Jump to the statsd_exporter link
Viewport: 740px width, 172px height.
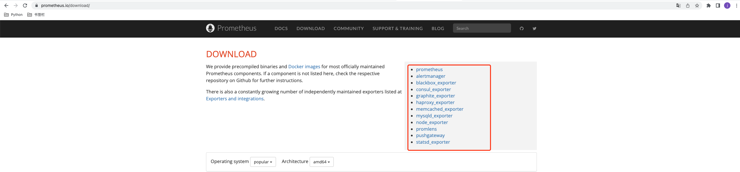[x=433, y=142]
